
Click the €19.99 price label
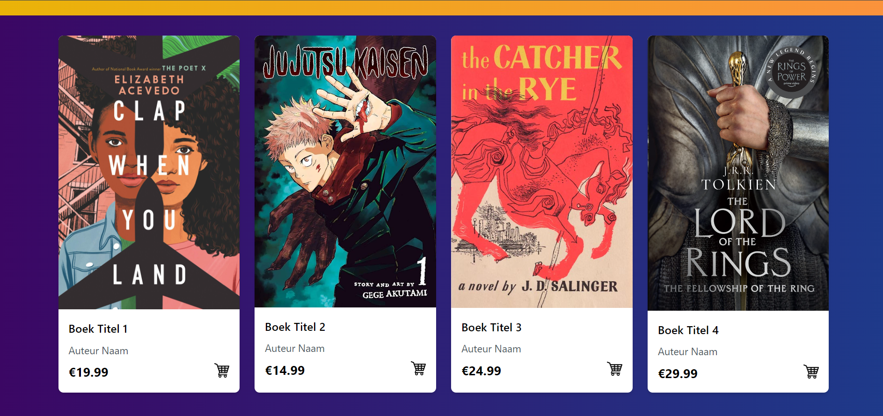(88, 372)
